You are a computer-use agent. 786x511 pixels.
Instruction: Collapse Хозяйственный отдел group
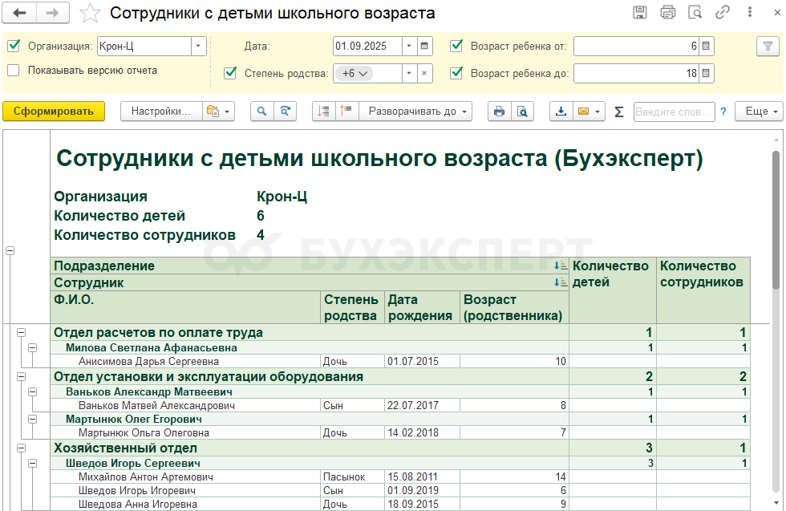tap(21, 448)
